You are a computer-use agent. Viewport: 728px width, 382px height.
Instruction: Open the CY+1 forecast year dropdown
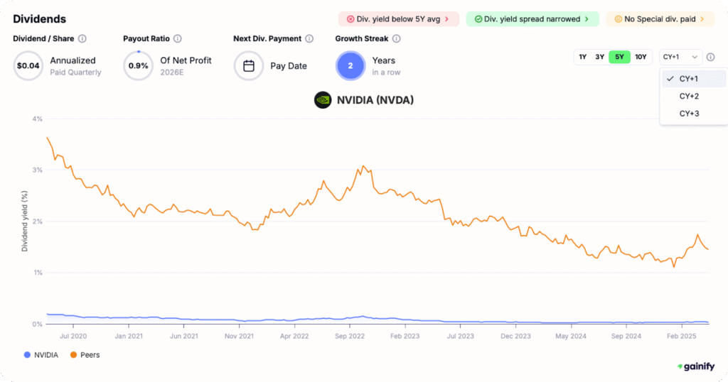click(x=680, y=57)
